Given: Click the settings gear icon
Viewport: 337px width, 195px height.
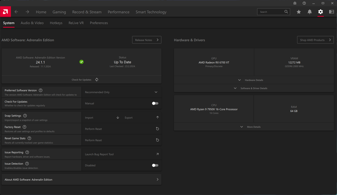Looking at the screenshot, I should click(320, 12).
